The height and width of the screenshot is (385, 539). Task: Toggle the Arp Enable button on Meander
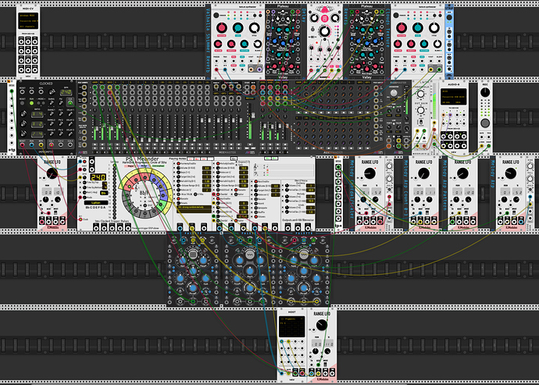pyautogui.click(x=218, y=198)
